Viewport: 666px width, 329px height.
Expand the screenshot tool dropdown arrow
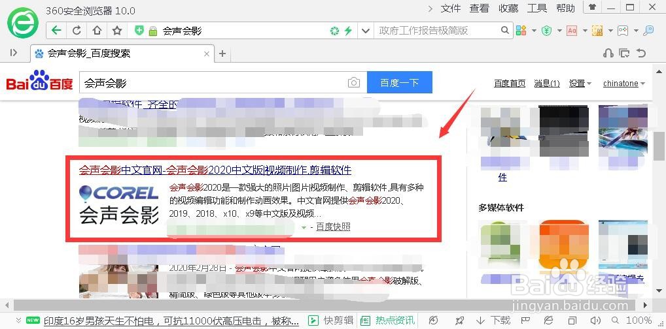610,31
